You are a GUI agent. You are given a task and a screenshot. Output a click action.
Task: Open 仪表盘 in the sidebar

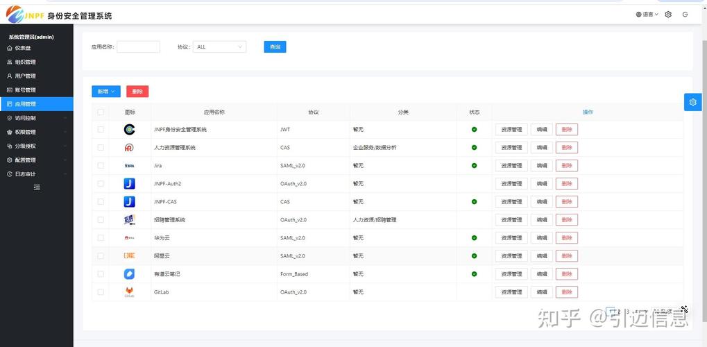coord(37,48)
